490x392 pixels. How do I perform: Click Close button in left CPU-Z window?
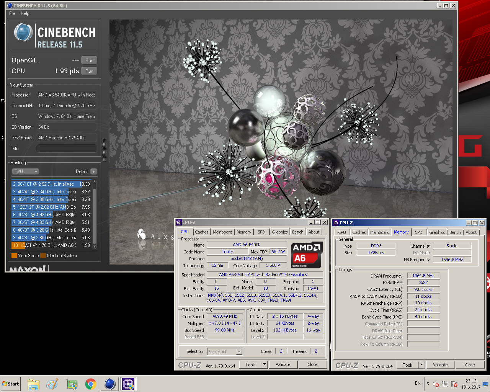(x=312, y=364)
